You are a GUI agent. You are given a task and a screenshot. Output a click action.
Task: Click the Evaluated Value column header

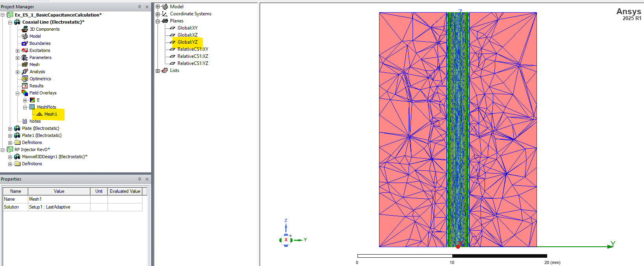tap(125, 191)
